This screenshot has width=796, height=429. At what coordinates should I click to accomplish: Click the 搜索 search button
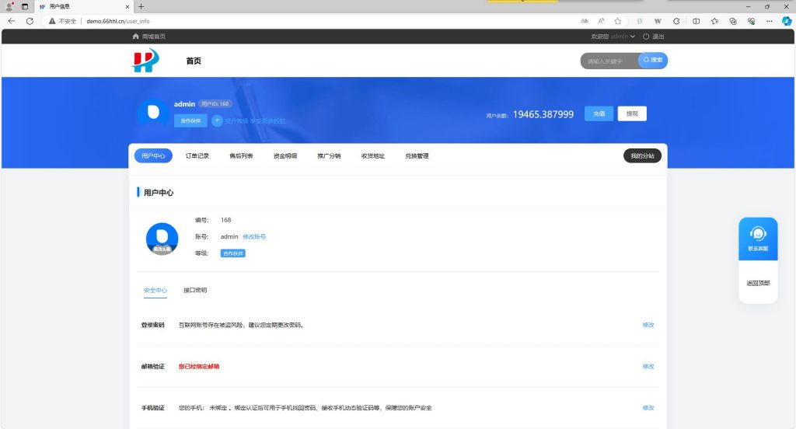653,61
